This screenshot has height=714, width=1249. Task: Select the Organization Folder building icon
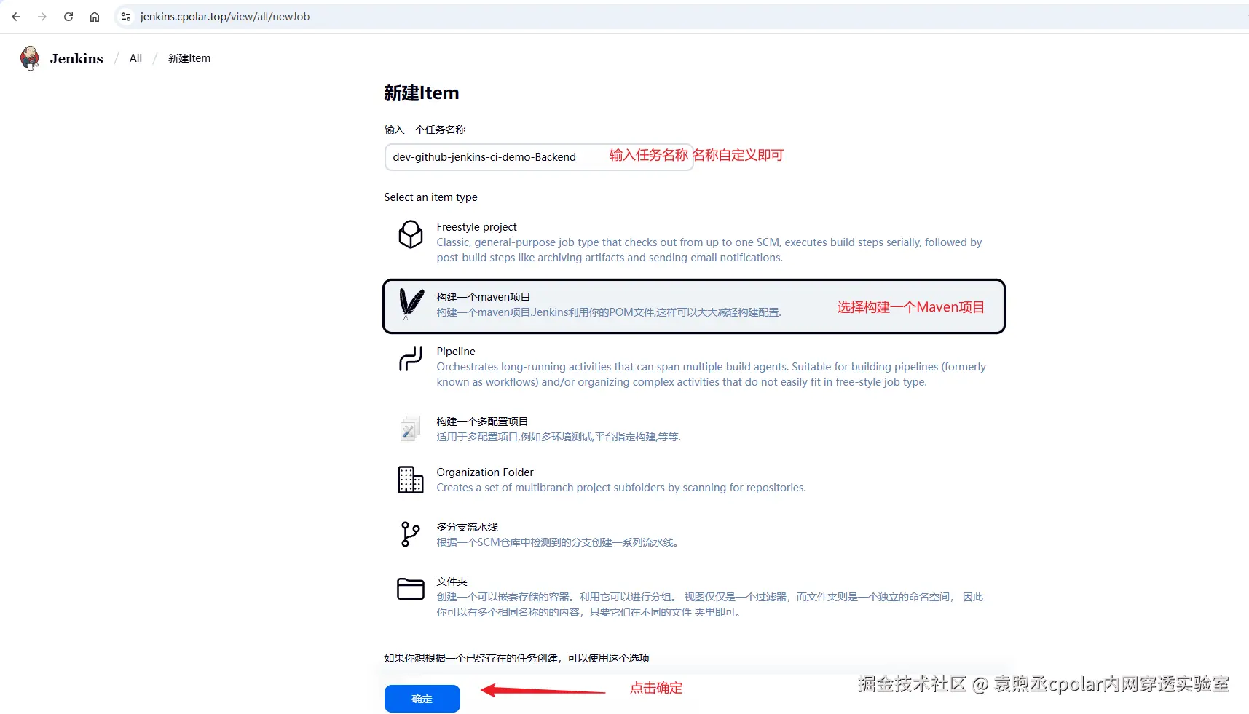pos(411,480)
